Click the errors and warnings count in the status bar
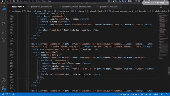 coord(6,94)
